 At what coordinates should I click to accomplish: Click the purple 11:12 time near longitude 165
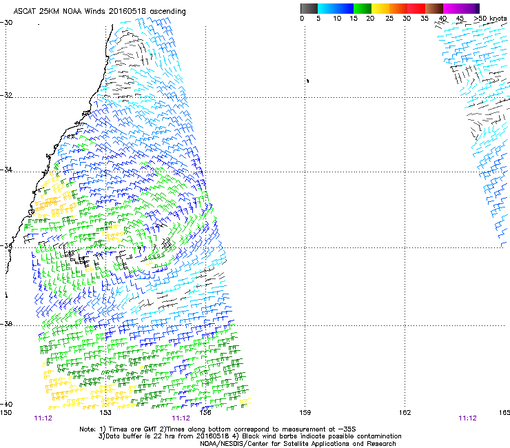pos(467,418)
